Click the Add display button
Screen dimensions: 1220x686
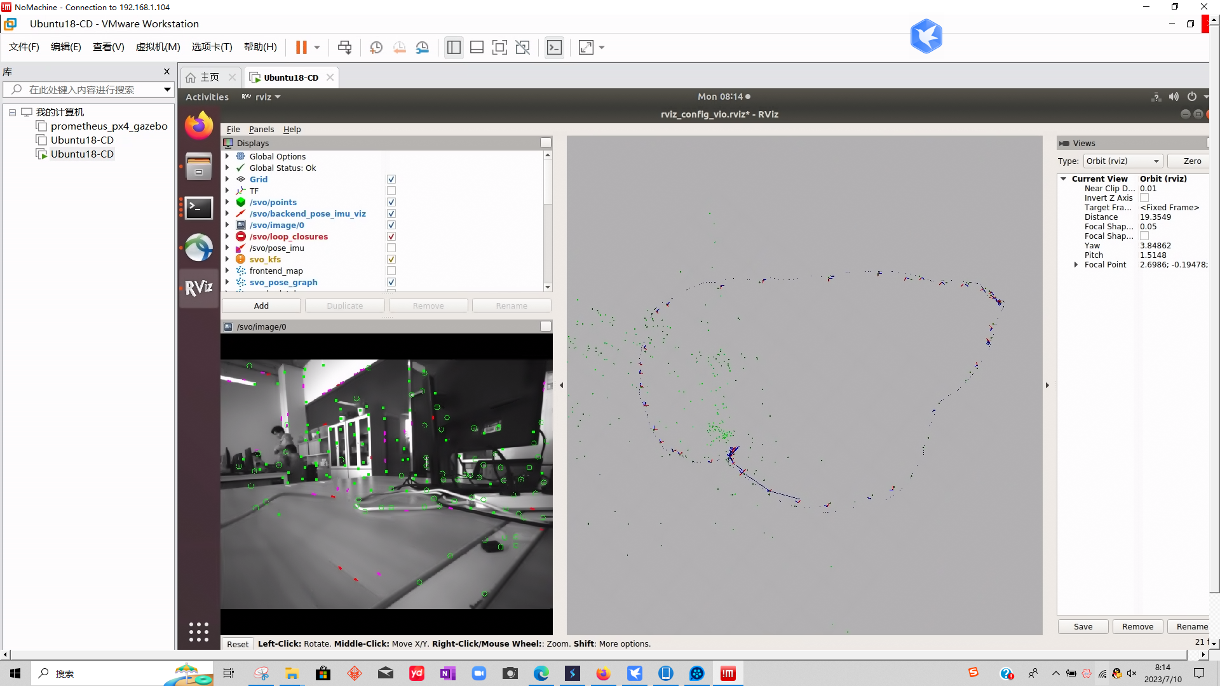[x=261, y=306]
